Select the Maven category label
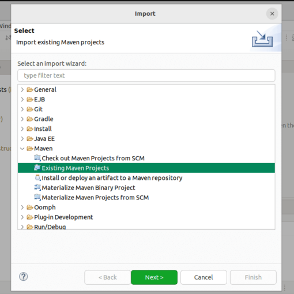294x294 pixels. click(x=43, y=148)
